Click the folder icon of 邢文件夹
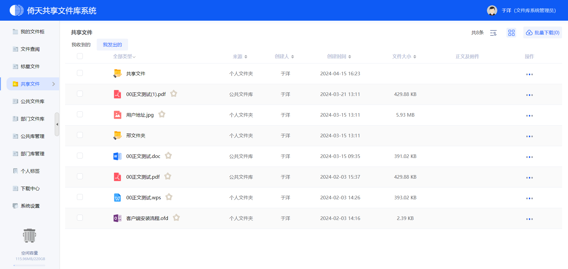The height and width of the screenshot is (269, 568). tap(117, 136)
